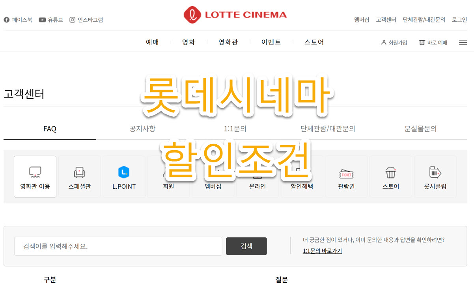Open the 이벤트 menu
The image size is (474, 289).
(x=271, y=42)
